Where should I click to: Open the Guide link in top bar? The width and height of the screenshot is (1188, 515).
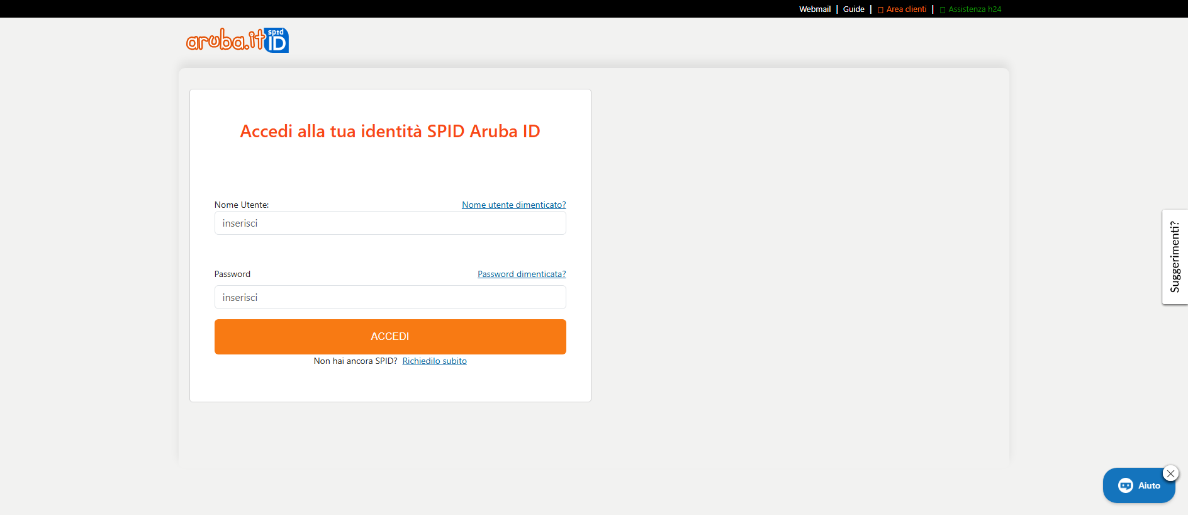(854, 9)
